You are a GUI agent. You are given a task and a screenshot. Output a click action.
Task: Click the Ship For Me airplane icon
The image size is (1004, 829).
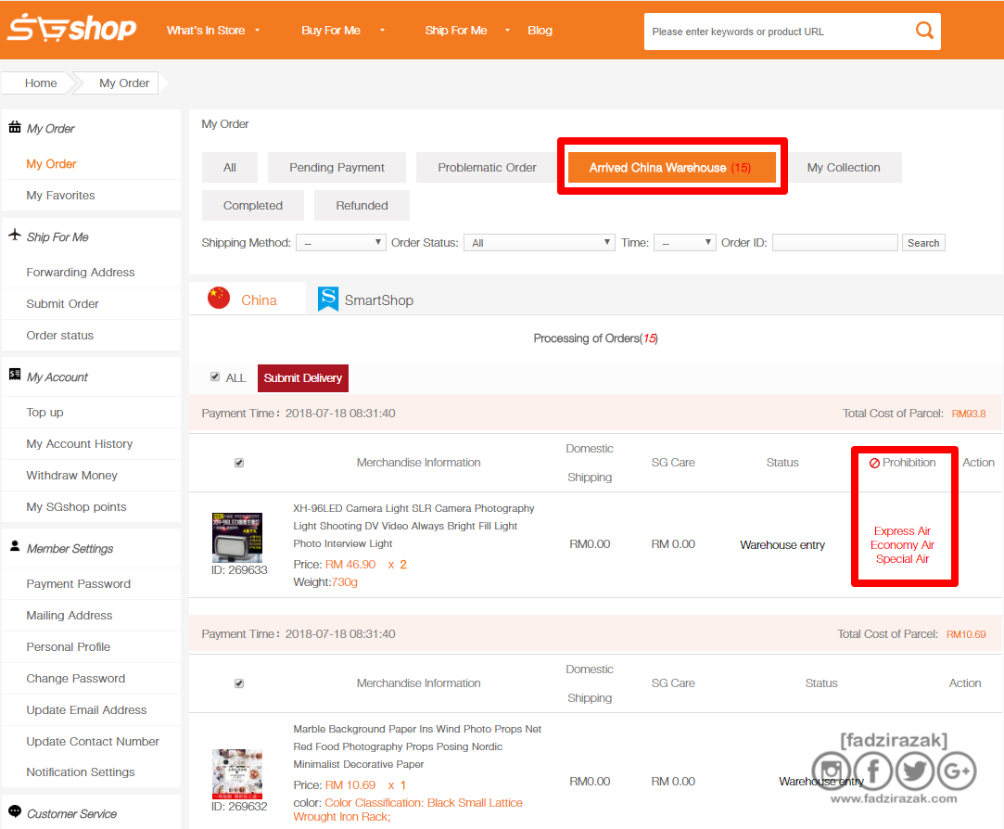click(x=15, y=235)
